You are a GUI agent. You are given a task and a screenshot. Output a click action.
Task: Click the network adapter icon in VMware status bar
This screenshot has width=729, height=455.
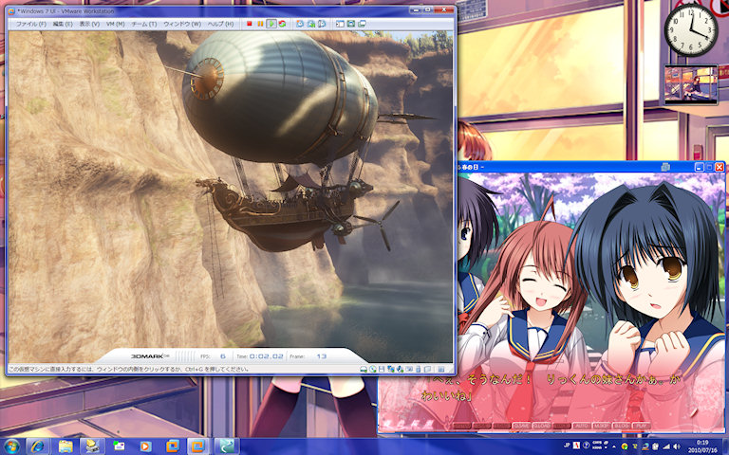coord(390,369)
